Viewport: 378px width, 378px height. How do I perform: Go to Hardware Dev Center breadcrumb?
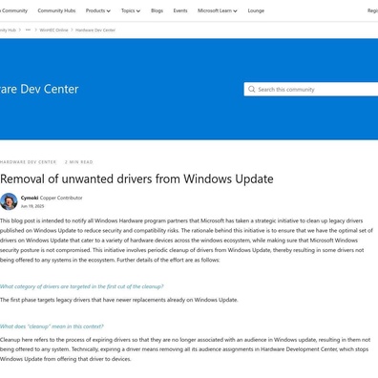point(95,30)
